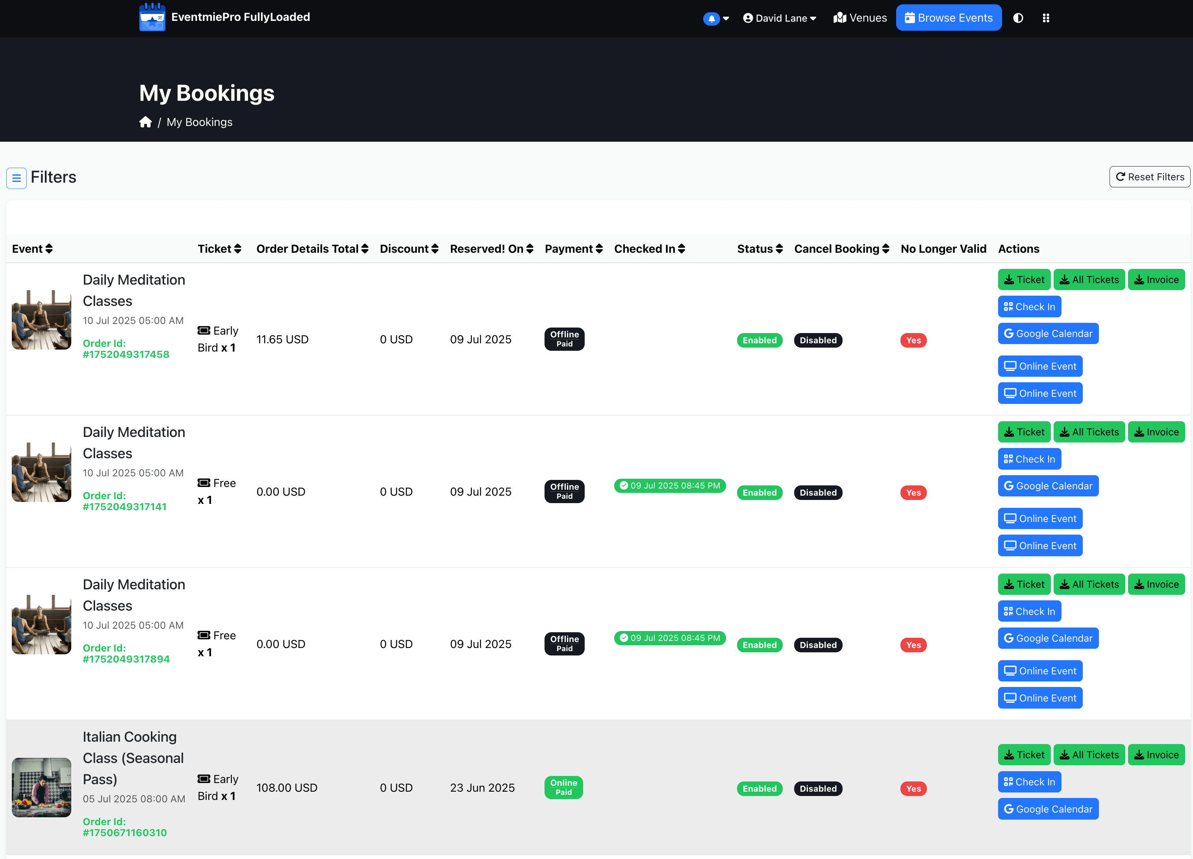This screenshot has width=1193, height=859.
Task: Click the red Yes badge in first row
Action: (913, 341)
